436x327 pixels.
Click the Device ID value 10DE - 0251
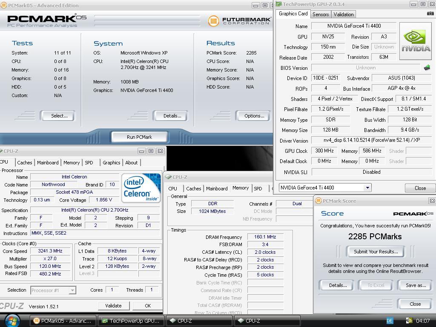[x=326, y=78]
